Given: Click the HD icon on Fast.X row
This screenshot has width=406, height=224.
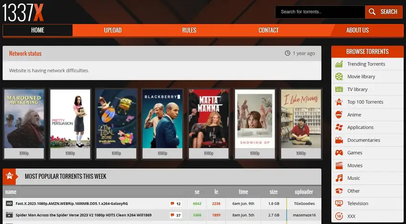Looking at the screenshot, I should tap(10, 203).
